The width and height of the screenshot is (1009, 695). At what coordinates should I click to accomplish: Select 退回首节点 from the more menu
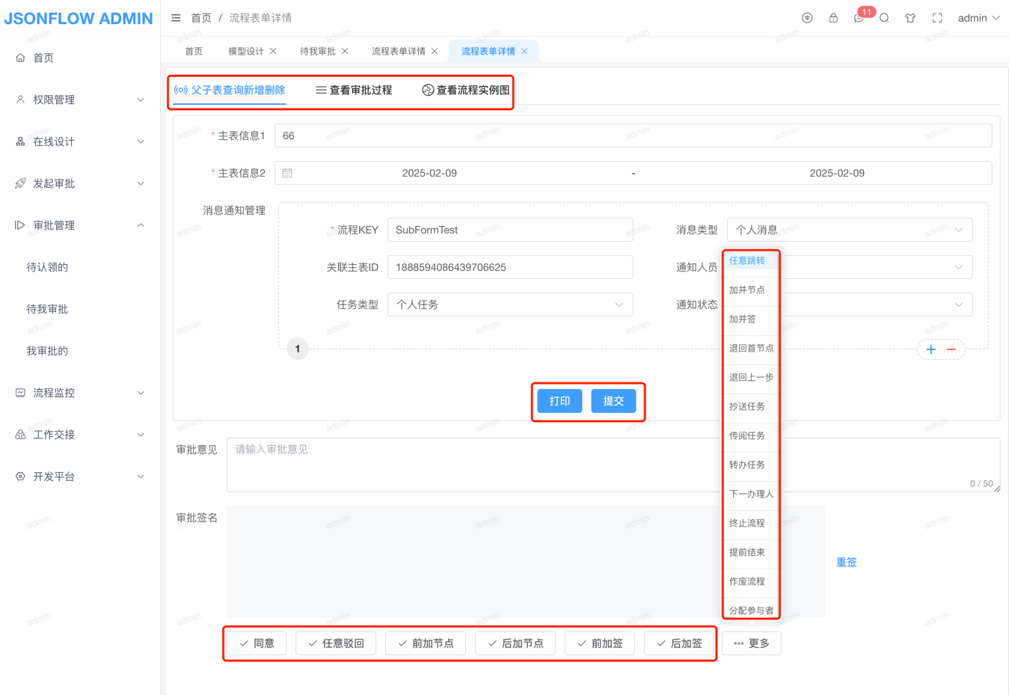[751, 348]
